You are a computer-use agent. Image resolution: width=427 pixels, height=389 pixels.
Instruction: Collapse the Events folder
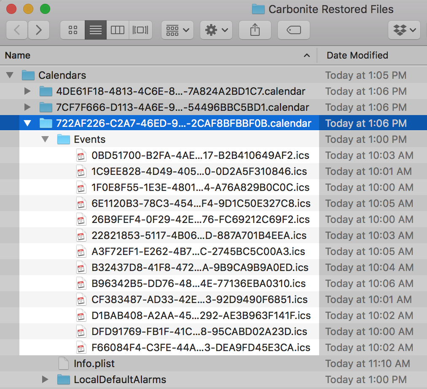point(45,139)
